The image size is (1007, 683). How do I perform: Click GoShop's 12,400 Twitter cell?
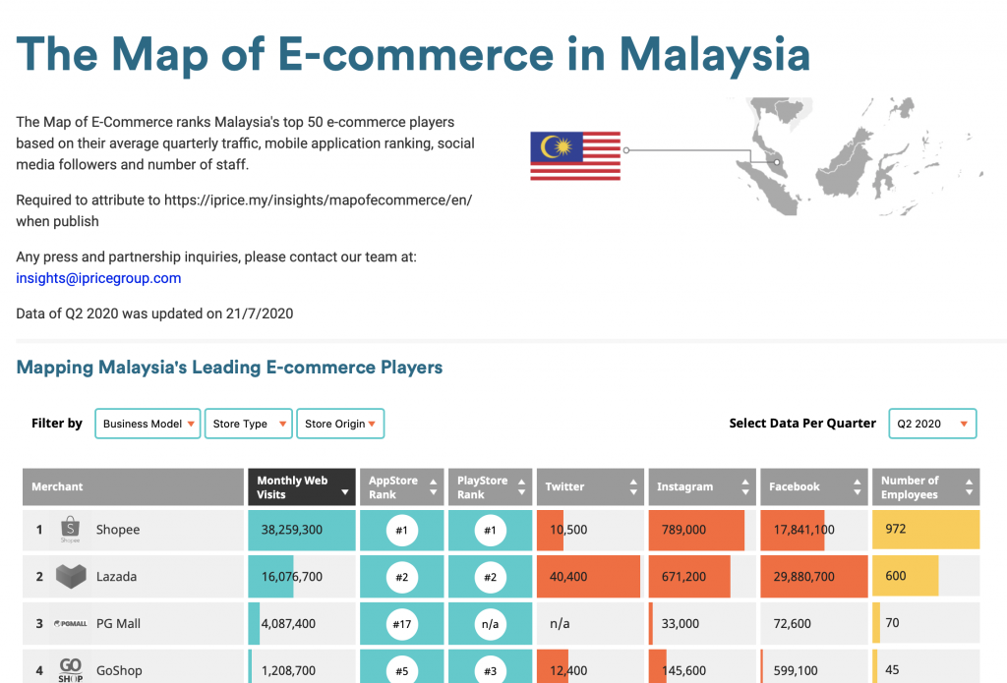pyautogui.click(x=590, y=668)
